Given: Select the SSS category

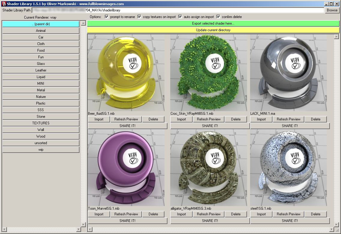Looking at the screenshot, I should click(41, 110).
